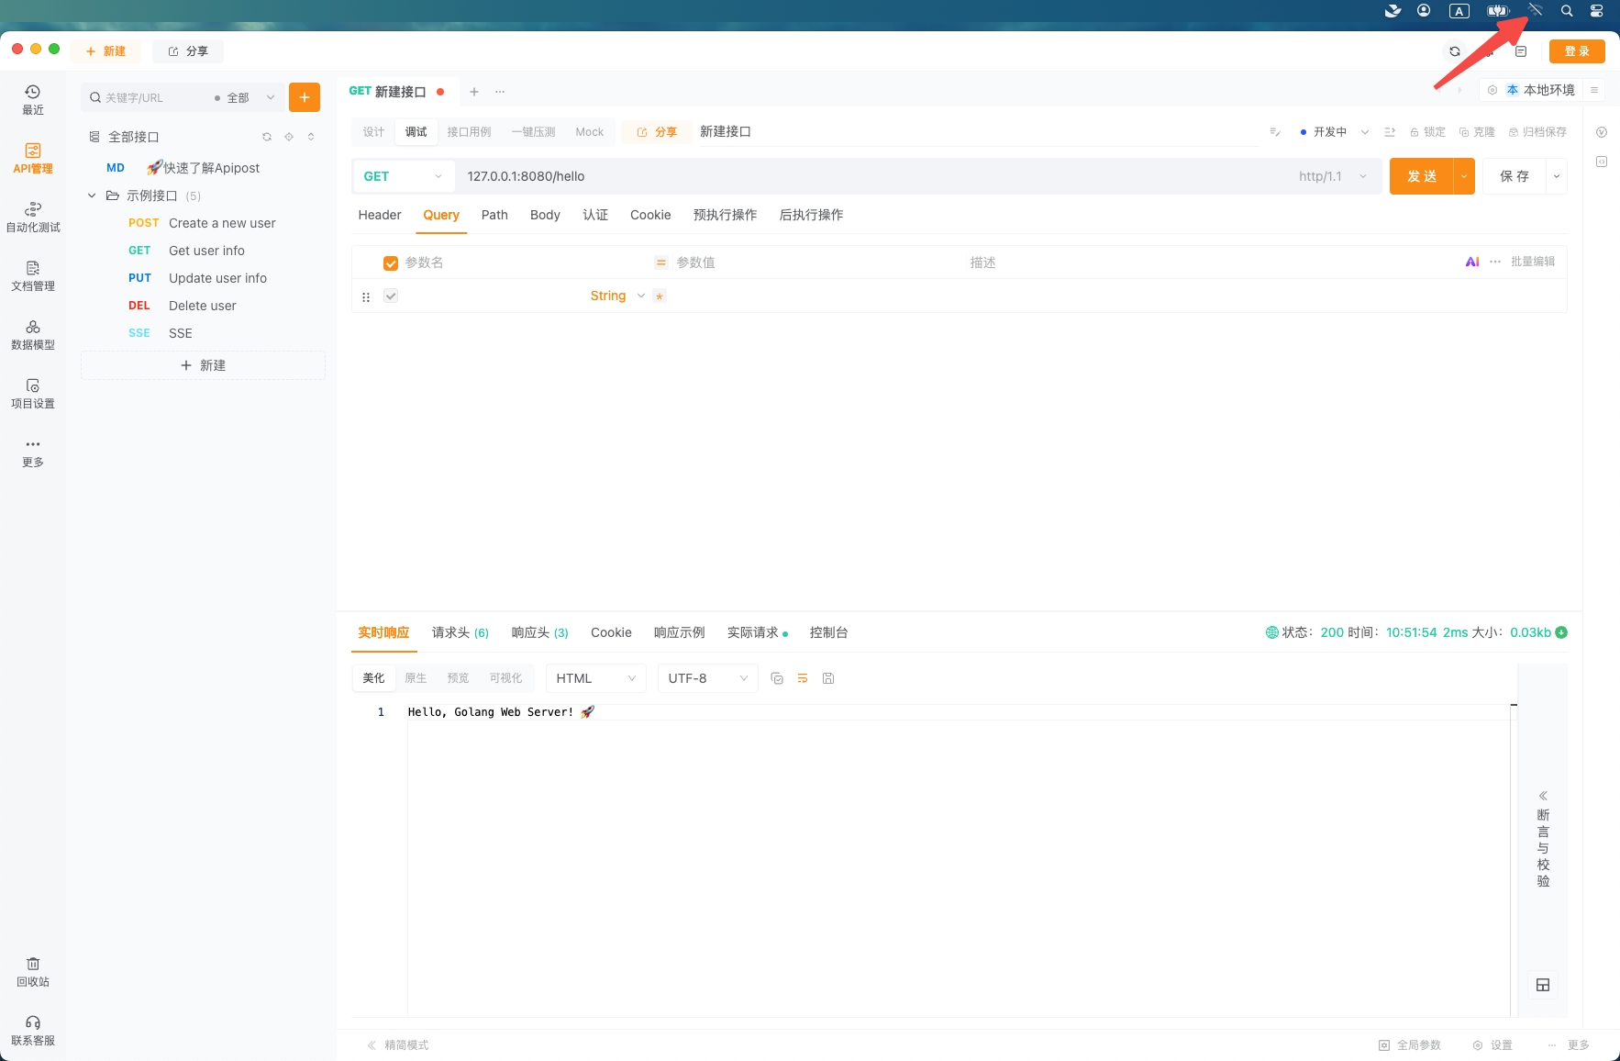Image resolution: width=1620 pixels, height=1061 pixels.
Task: Click the request URL input field
Action: coord(871,176)
